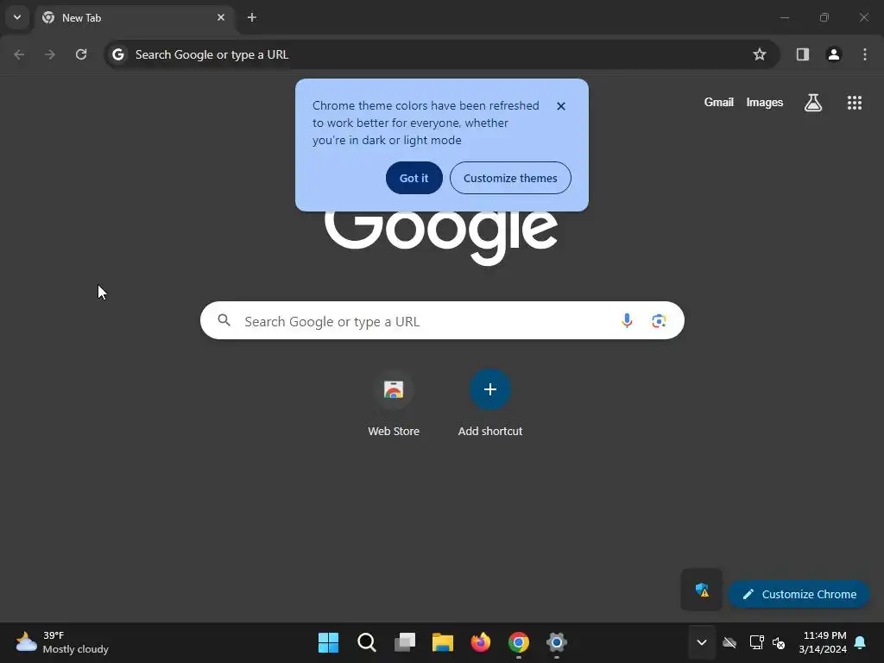The image size is (884, 663).
Task: Open the weather widget on taskbar
Action: click(62, 642)
